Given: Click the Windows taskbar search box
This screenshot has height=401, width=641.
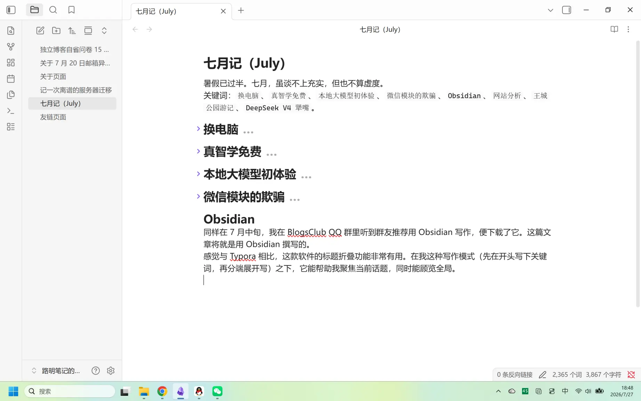Looking at the screenshot, I should (x=70, y=391).
